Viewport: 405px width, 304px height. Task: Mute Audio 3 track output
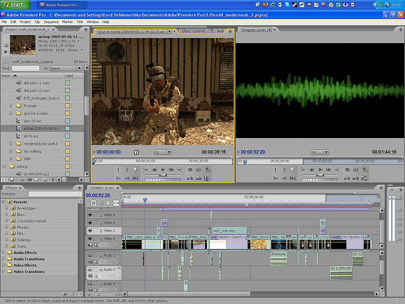90,270
